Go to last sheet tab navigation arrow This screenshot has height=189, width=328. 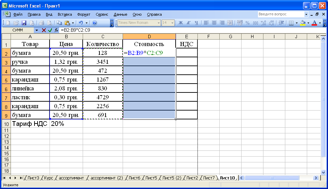pyautogui.click(x=21, y=178)
